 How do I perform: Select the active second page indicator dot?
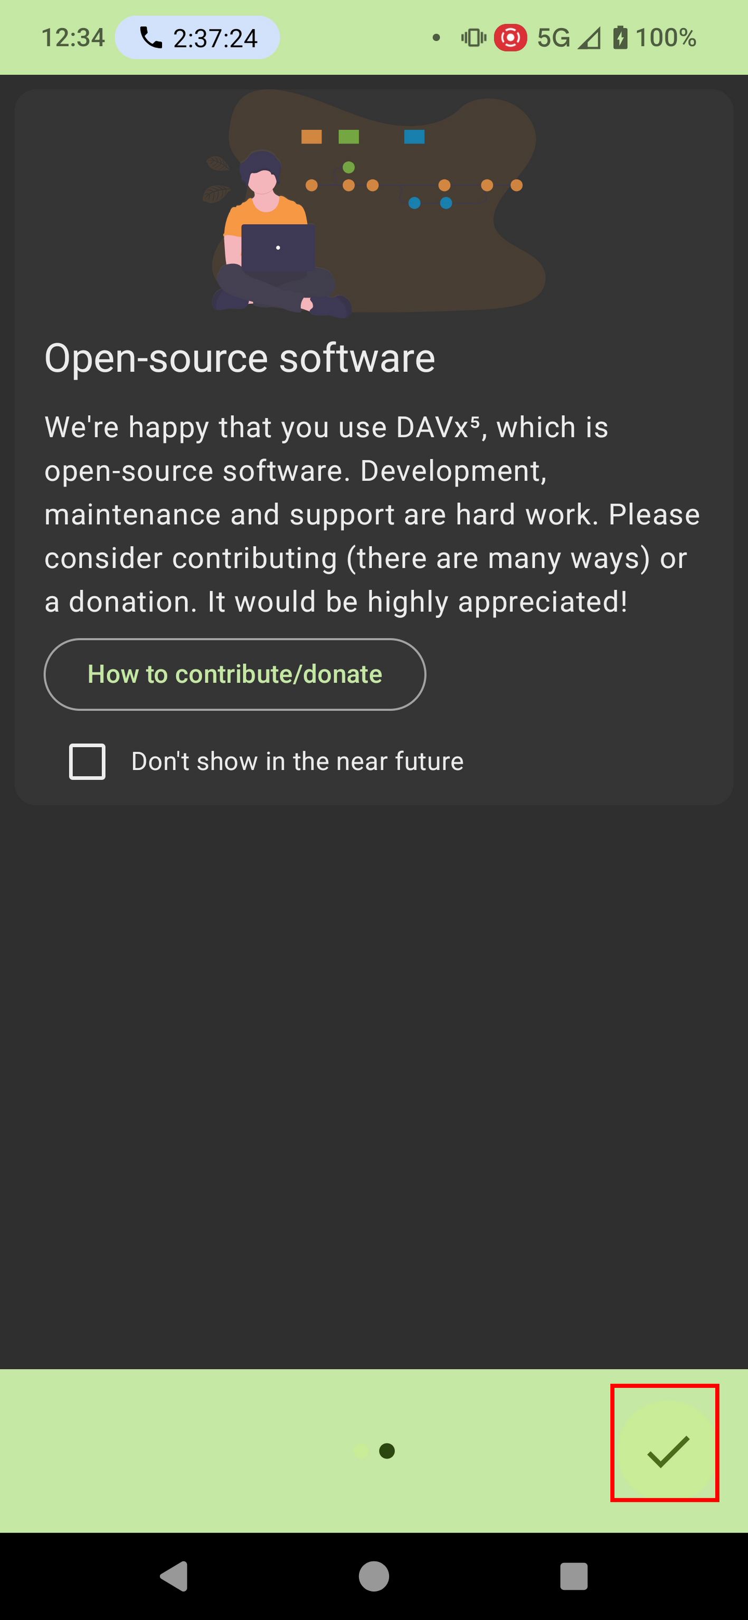click(387, 1451)
